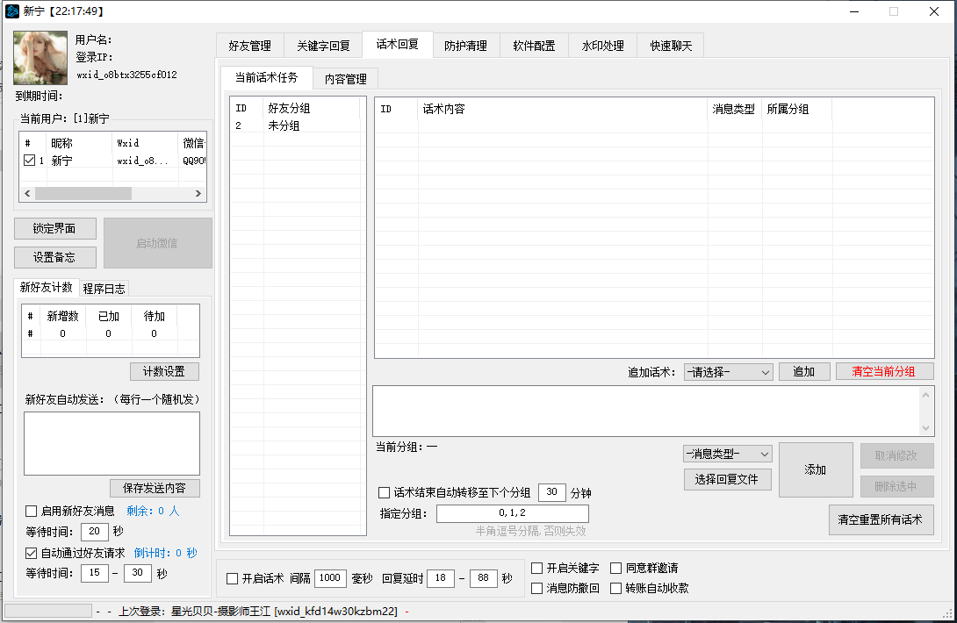
Task: Open the 好友管理 tab
Action: pos(249,46)
